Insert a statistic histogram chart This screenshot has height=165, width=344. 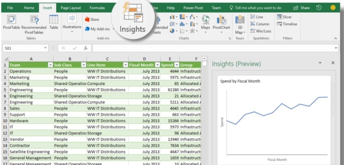[x=183, y=24]
